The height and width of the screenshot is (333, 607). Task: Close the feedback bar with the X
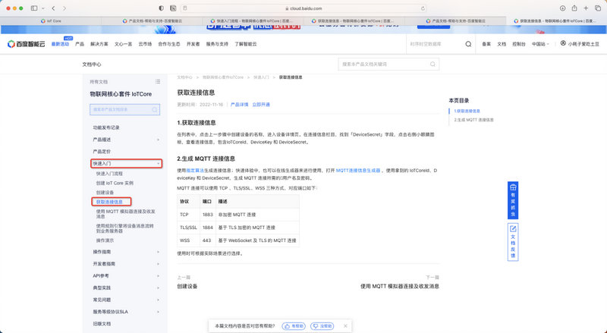[345, 326]
